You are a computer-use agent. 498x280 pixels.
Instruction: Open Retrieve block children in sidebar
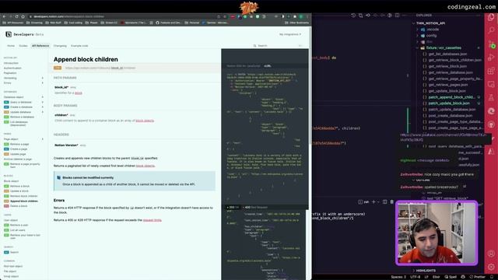[x=24, y=196]
